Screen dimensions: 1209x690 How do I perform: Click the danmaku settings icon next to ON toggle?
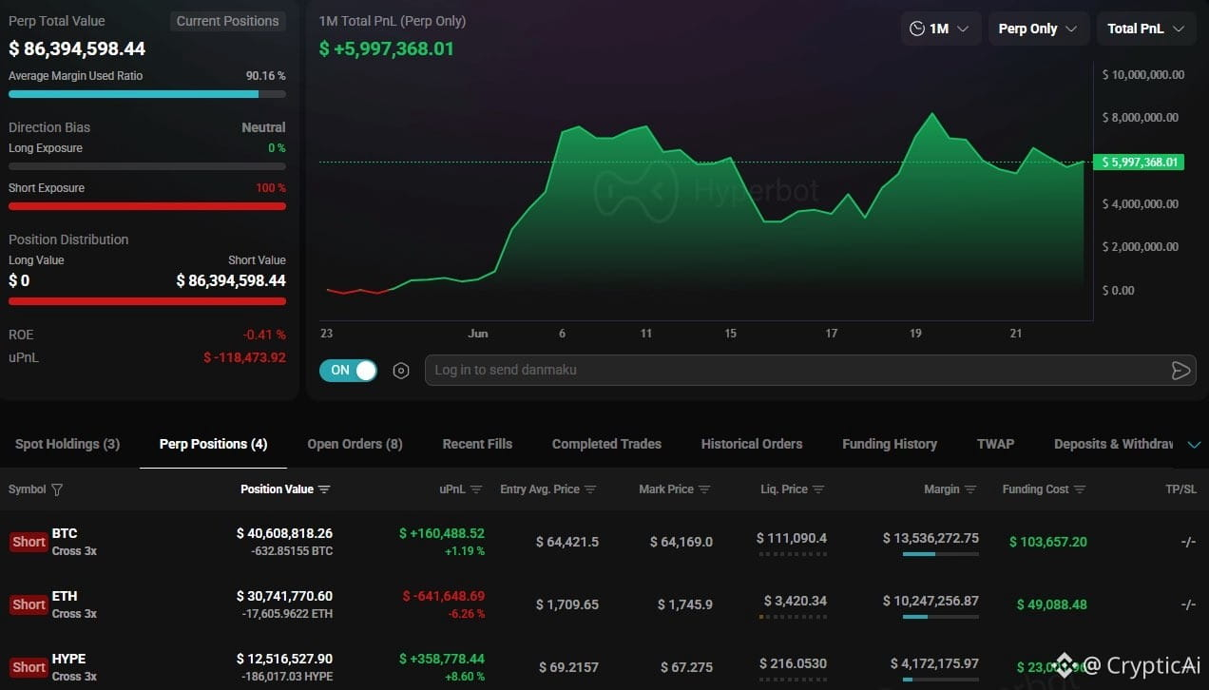[401, 371]
